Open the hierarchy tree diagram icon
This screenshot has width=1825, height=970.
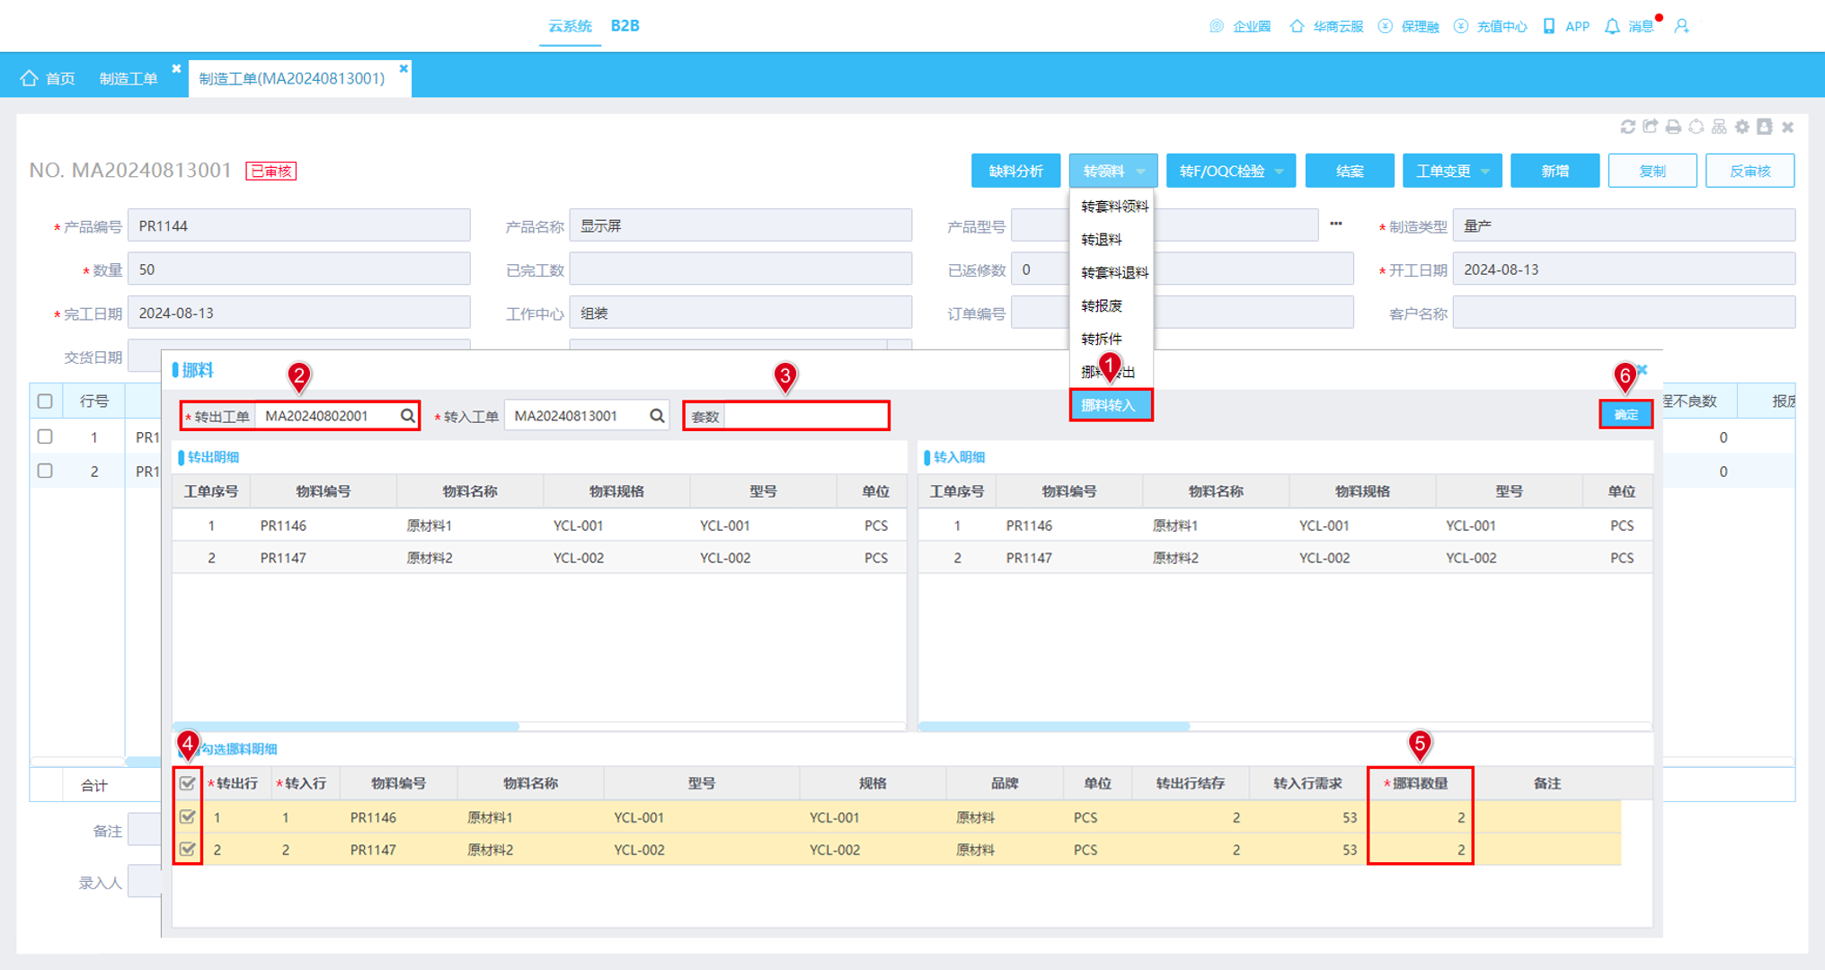[x=1719, y=127]
